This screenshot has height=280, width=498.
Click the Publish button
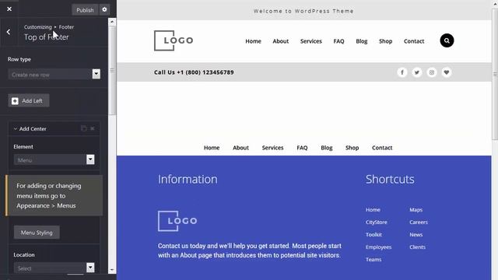tap(85, 10)
